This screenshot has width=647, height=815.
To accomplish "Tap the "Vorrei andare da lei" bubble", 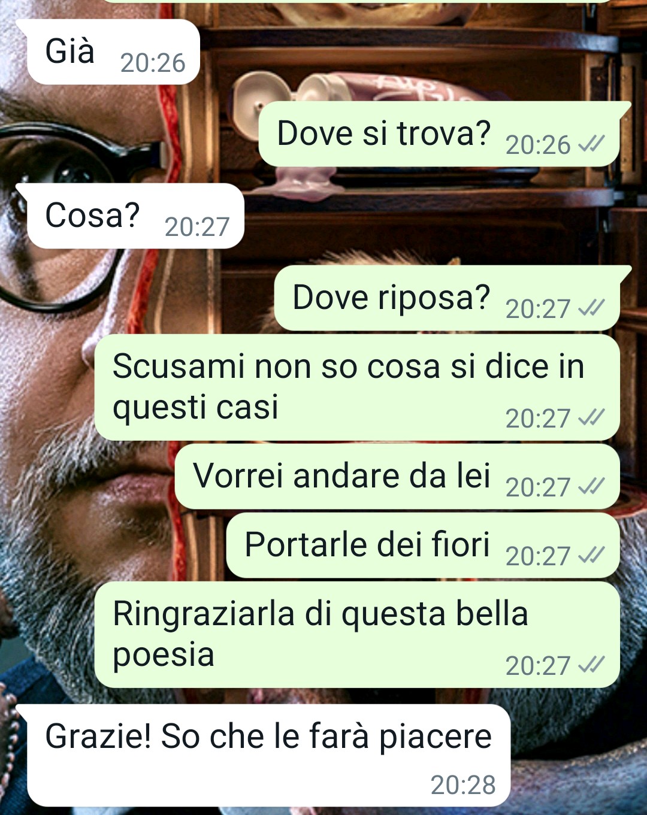I will [397, 477].
